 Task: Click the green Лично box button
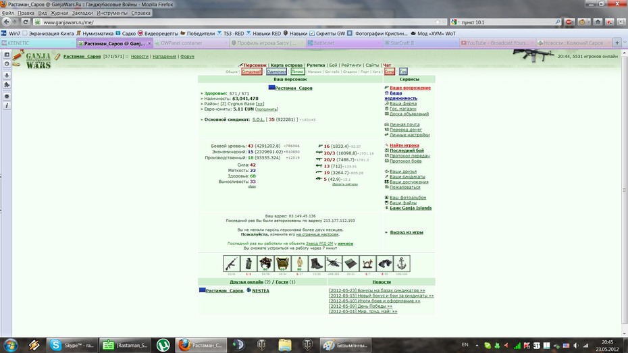[298, 72]
